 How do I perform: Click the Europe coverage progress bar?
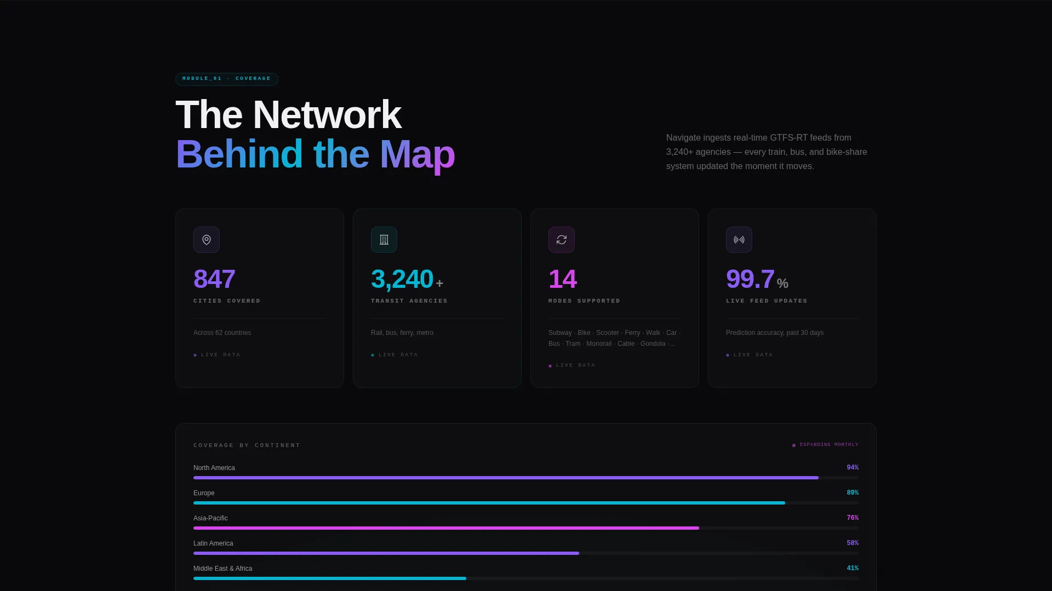coord(526,503)
